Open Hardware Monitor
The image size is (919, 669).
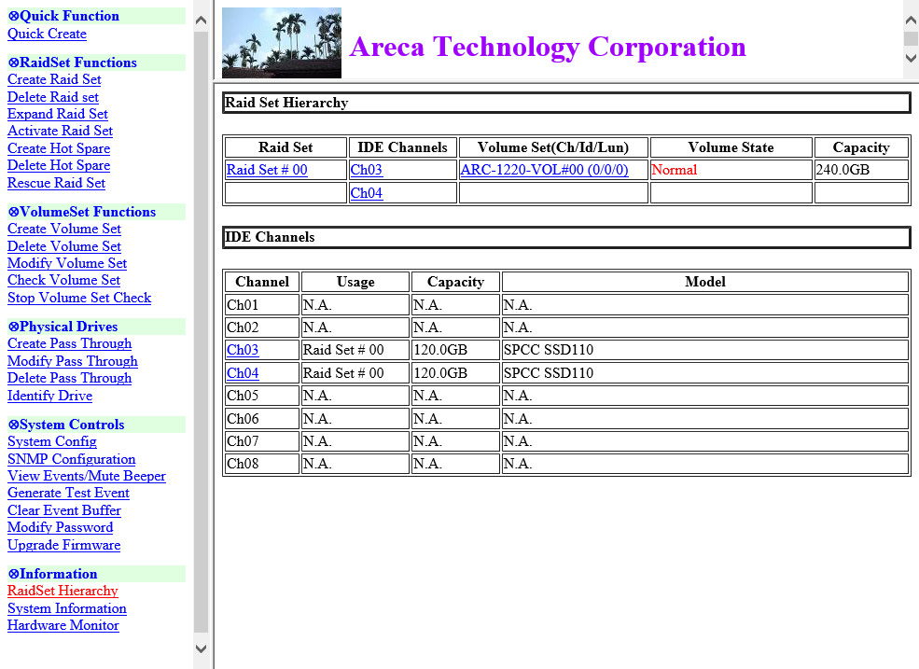point(63,626)
